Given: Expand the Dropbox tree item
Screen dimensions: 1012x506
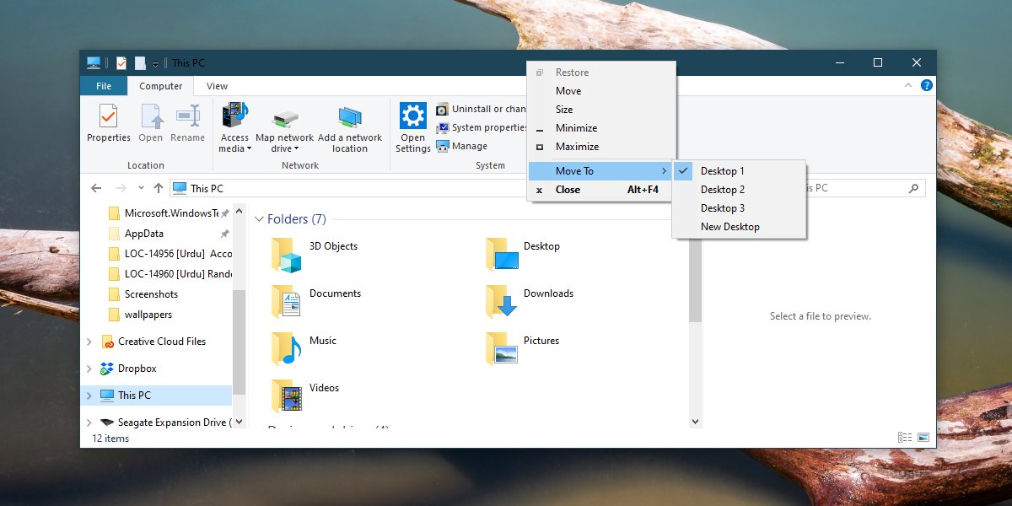Looking at the screenshot, I should tap(89, 368).
